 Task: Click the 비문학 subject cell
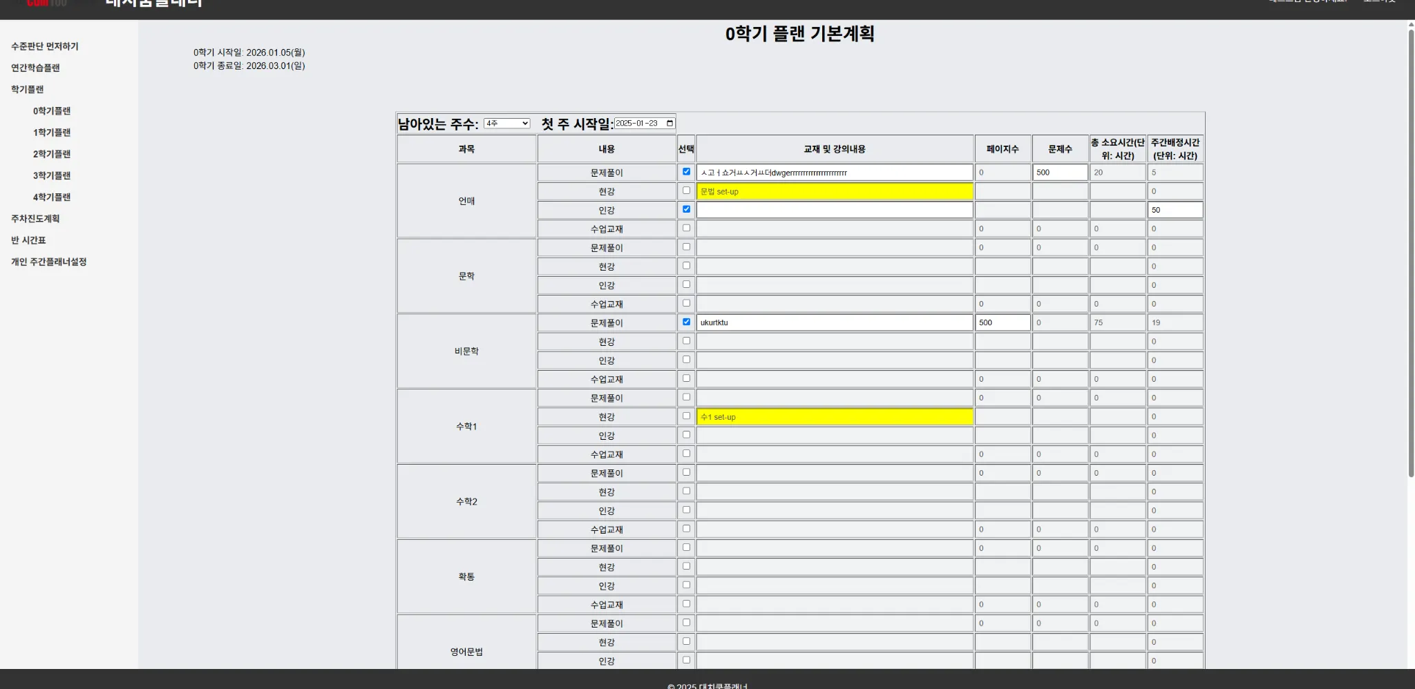click(466, 351)
